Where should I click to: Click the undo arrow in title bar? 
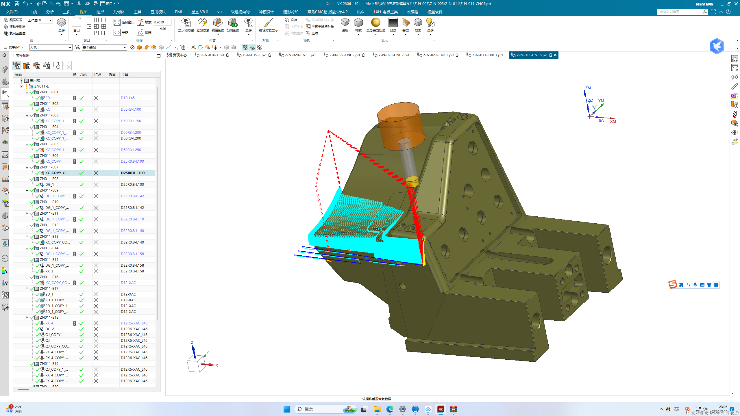click(x=25, y=4)
